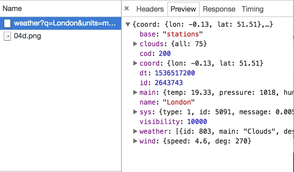This screenshot has width=294, height=172.
Task: Open the Preview tab
Action: click(183, 9)
